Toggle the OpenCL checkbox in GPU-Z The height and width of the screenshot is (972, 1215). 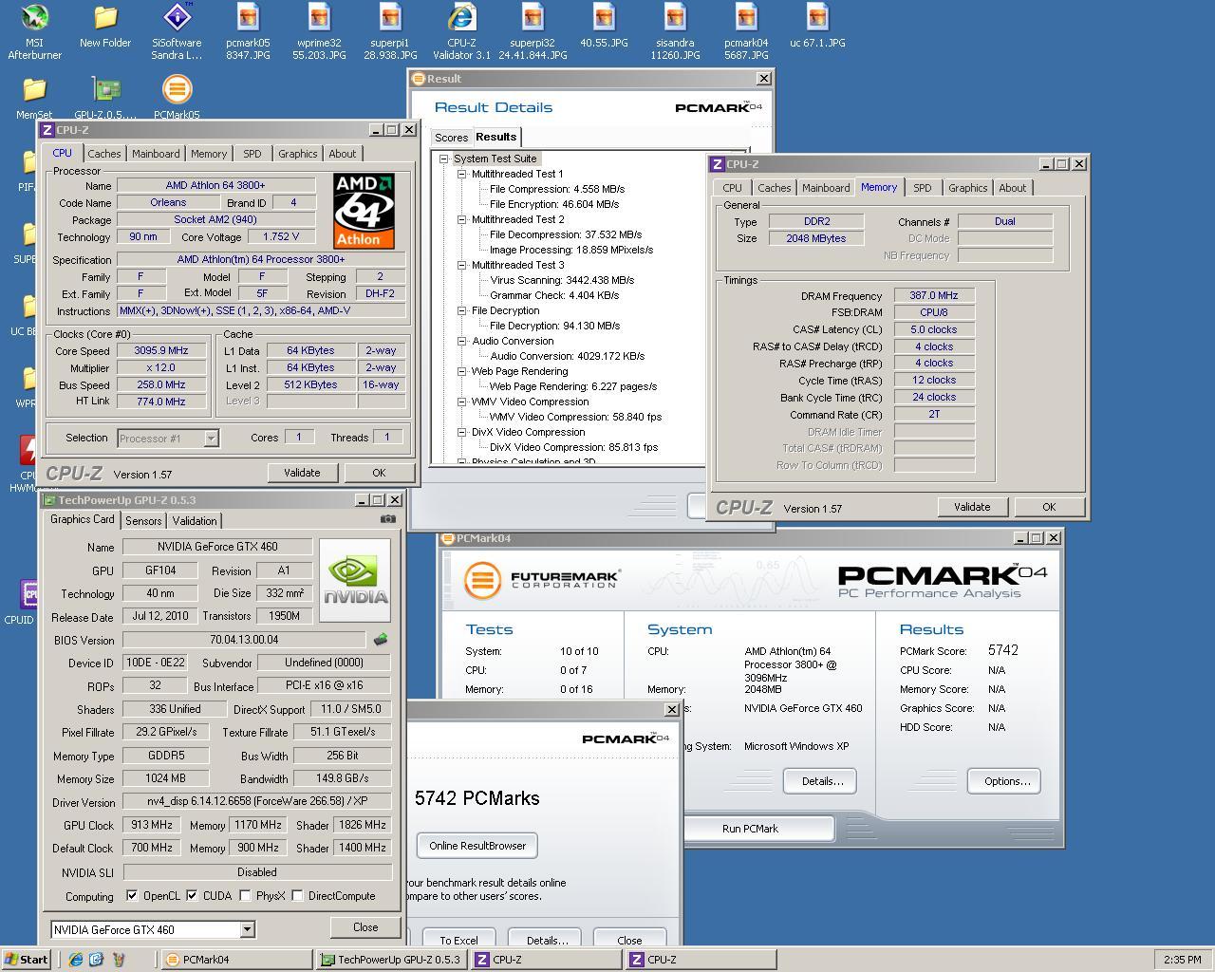click(x=132, y=895)
